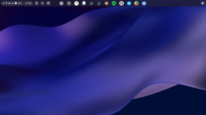Screen dimensions: 206x115
Task: Open the Settings gear app in shelf
Action: [x=61, y=3]
